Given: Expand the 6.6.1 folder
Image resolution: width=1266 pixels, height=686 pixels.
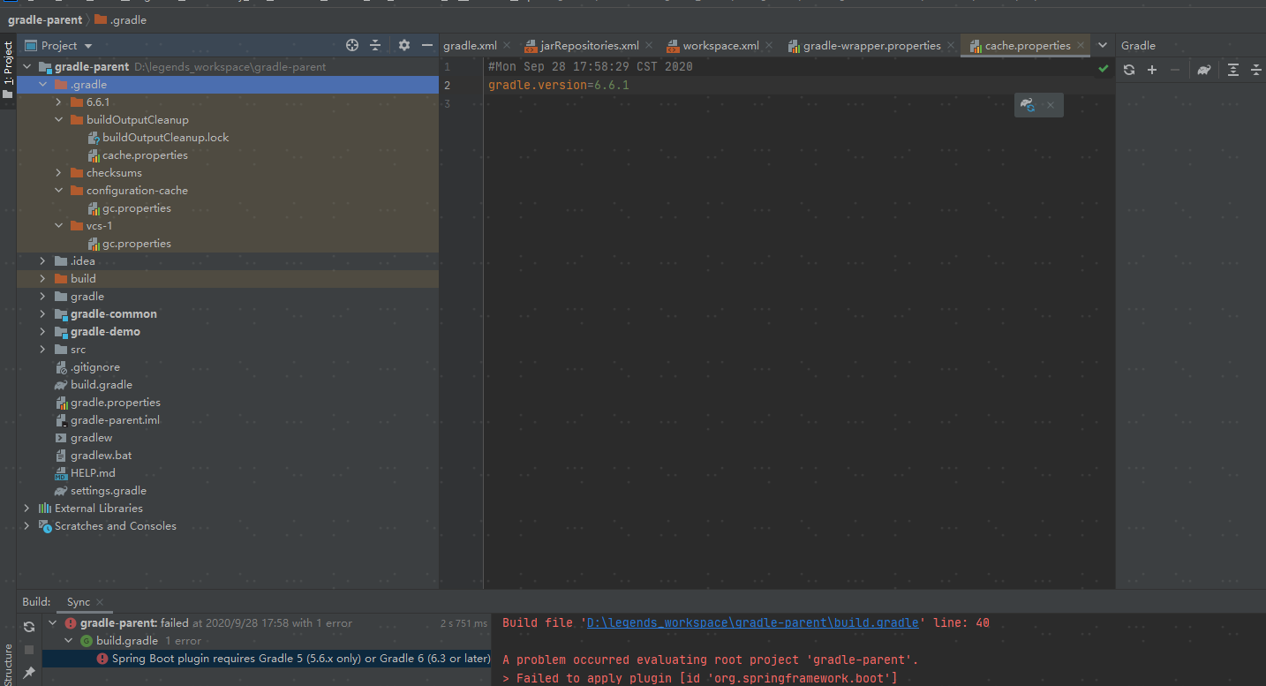Looking at the screenshot, I should pyautogui.click(x=58, y=102).
